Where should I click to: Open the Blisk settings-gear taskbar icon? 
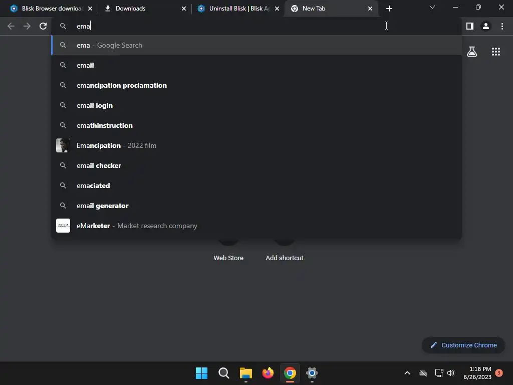(312, 373)
